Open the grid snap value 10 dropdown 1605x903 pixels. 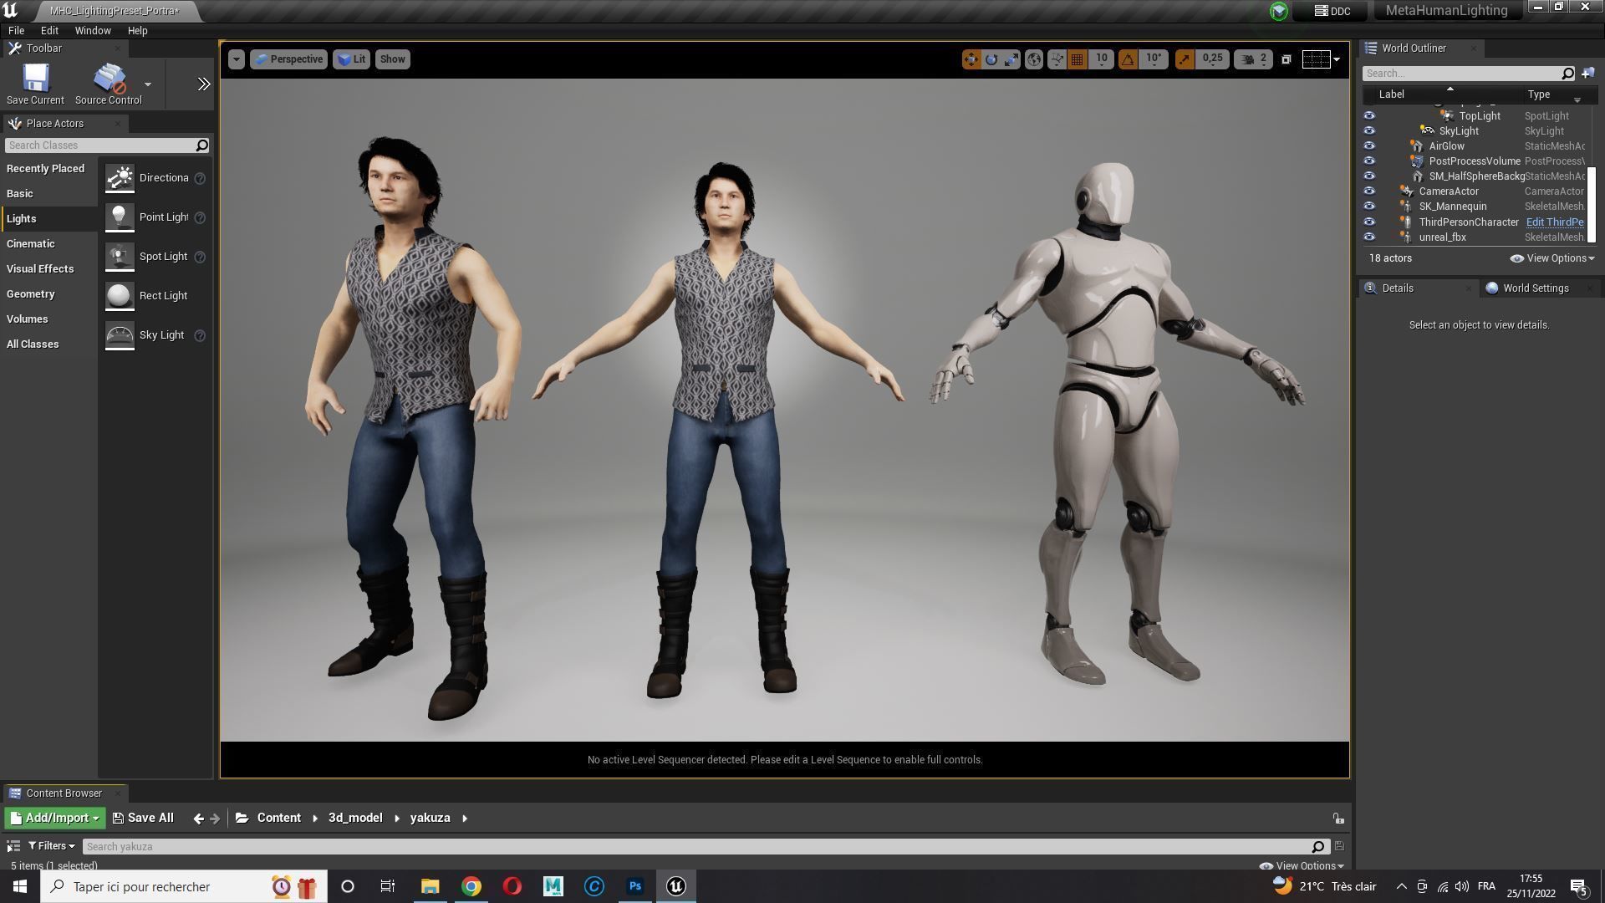coord(1102,59)
